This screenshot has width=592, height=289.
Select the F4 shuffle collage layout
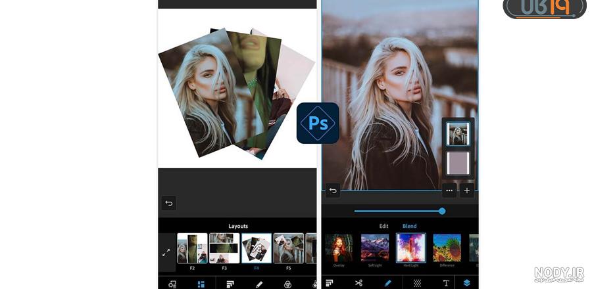257,248
